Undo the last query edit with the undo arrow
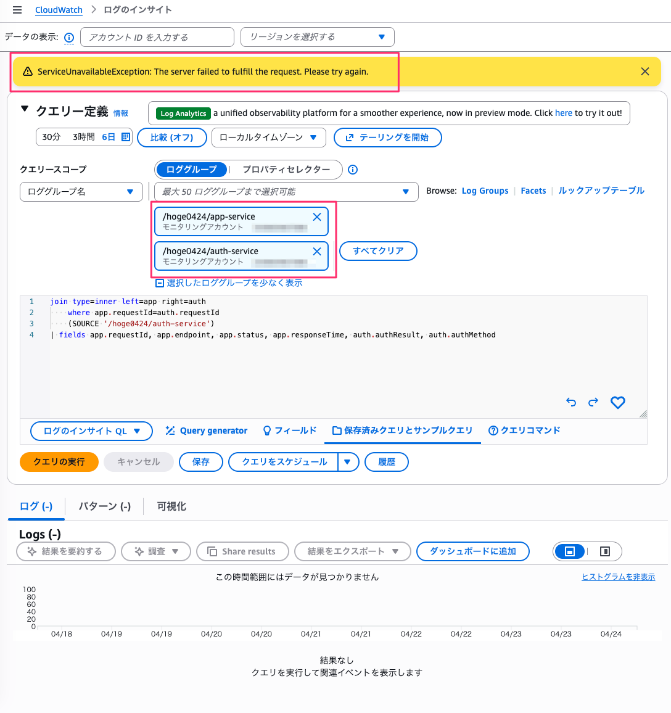671x713 pixels. coord(570,402)
